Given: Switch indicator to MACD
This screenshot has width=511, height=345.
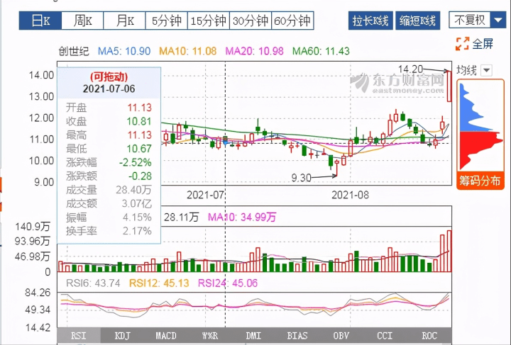Looking at the screenshot, I should click(x=166, y=335).
